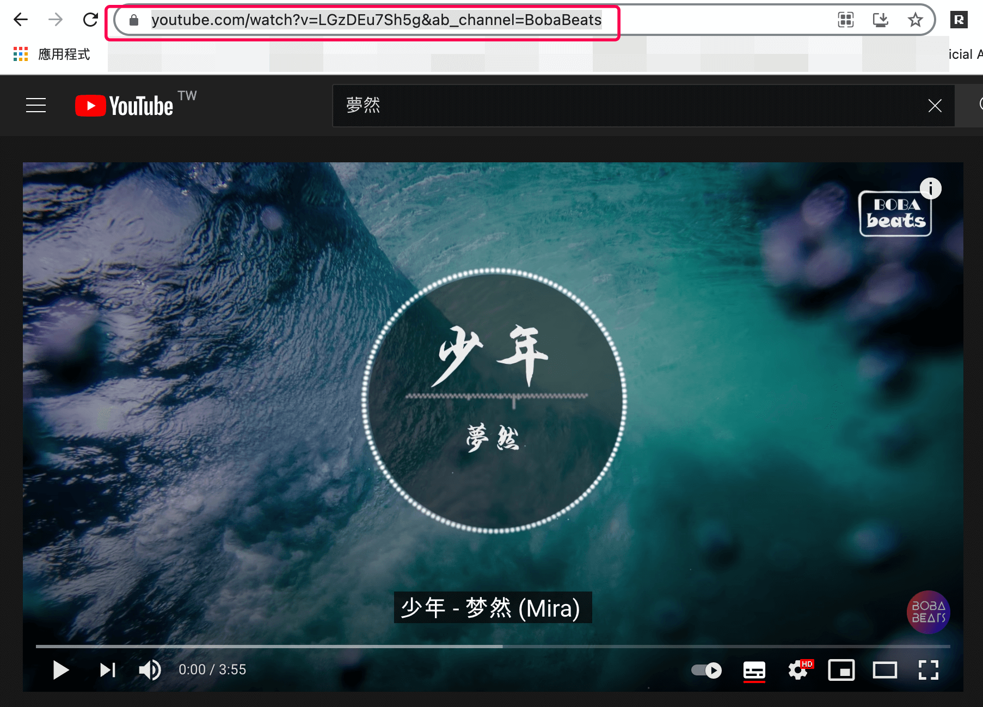
Task: Mute the video with the volume icon
Action: pos(150,671)
